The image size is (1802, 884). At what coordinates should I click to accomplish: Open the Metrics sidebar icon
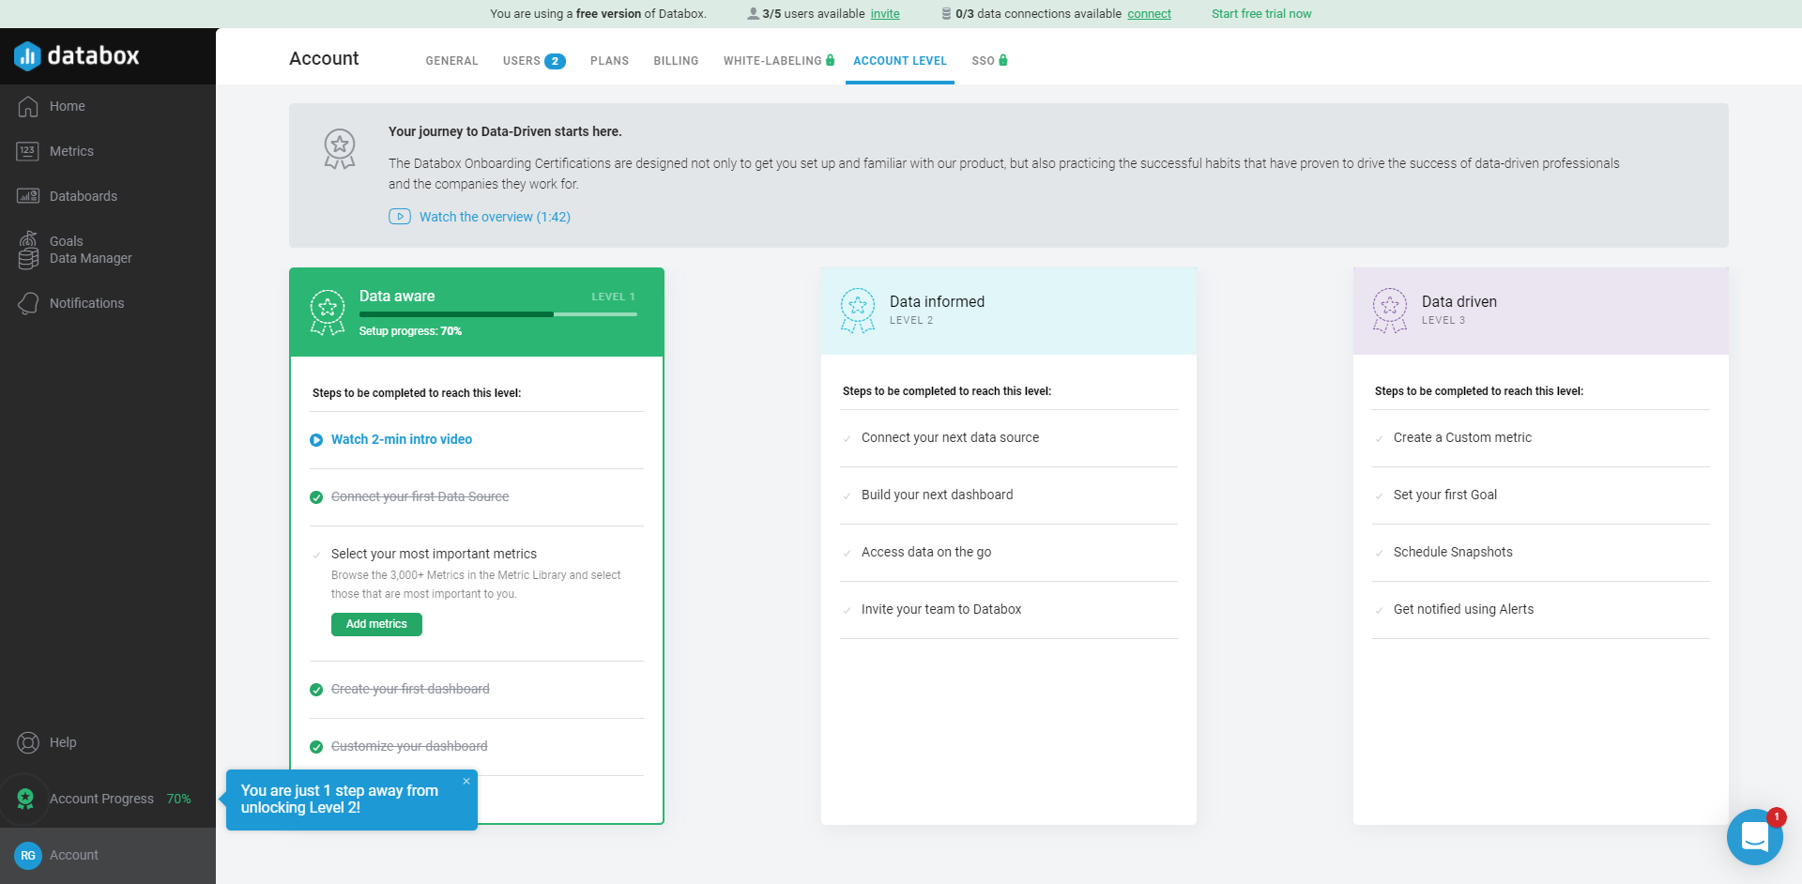(27, 151)
